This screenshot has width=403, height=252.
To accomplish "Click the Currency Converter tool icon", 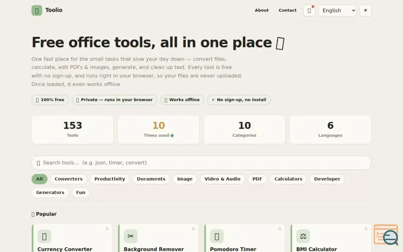I will [x=44, y=236].
